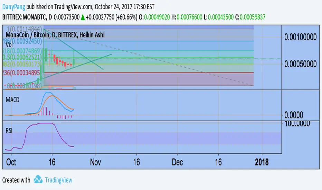Click the Fibonacci 0.5(0.00062521) label
Image resolution: width=322 pixels, height=190 pixels.
click(22, 57)
